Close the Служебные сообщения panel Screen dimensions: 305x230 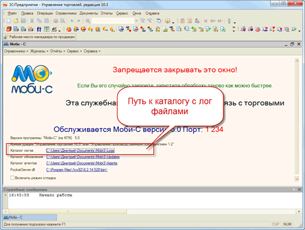click(300, 189)
